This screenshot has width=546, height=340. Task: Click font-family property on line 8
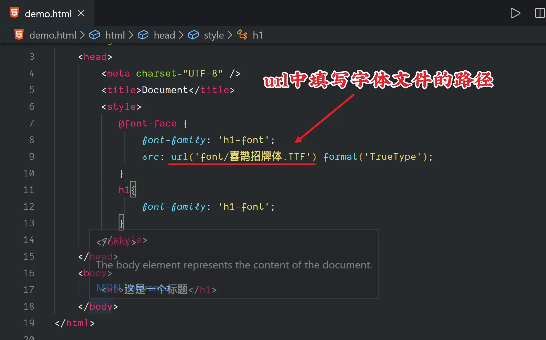(174, 140)
